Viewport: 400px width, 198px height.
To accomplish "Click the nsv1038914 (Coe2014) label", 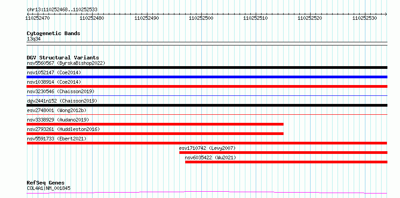I will tap(54, 82).
